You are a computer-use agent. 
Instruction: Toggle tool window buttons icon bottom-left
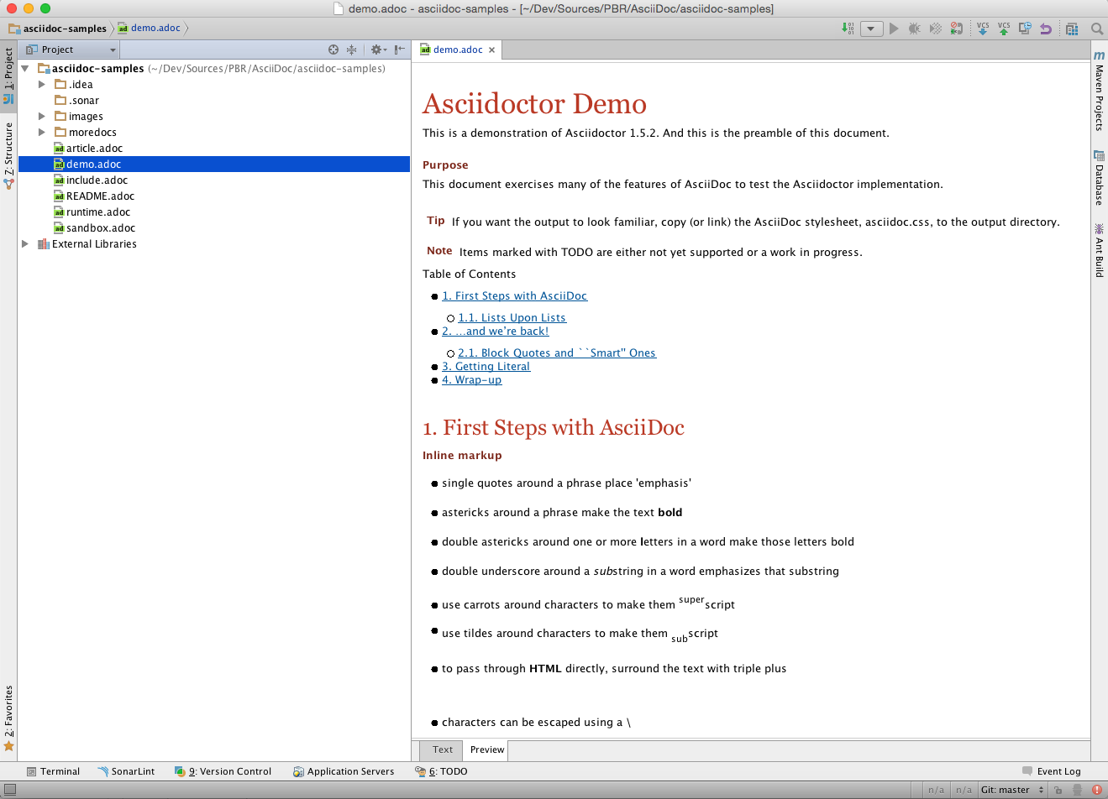(x=9, y=790)
